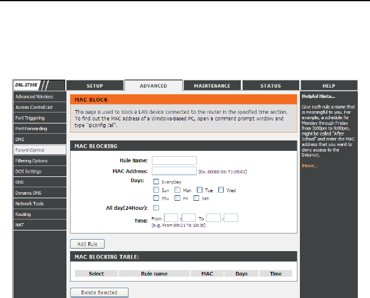
Task: Click the Delete Selected button
Action: pyautogui.click(x=99, y=293)
